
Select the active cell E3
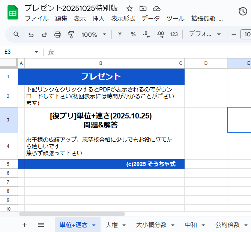[239, 120]
